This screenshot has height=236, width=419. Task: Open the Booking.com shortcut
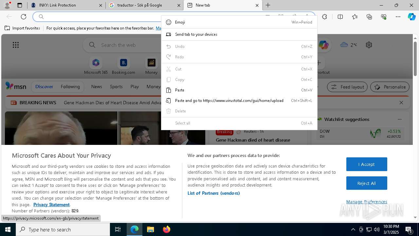(x=123, y=66)
